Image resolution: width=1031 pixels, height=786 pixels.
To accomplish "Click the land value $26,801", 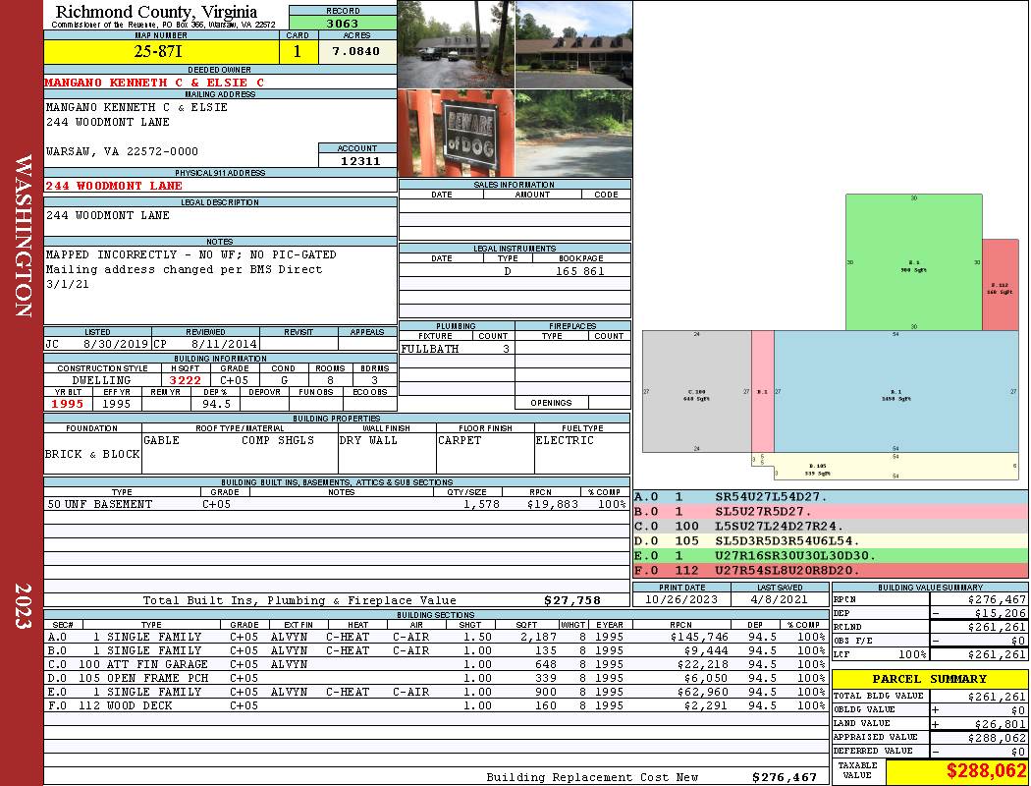I will (x=1000, y=724).
